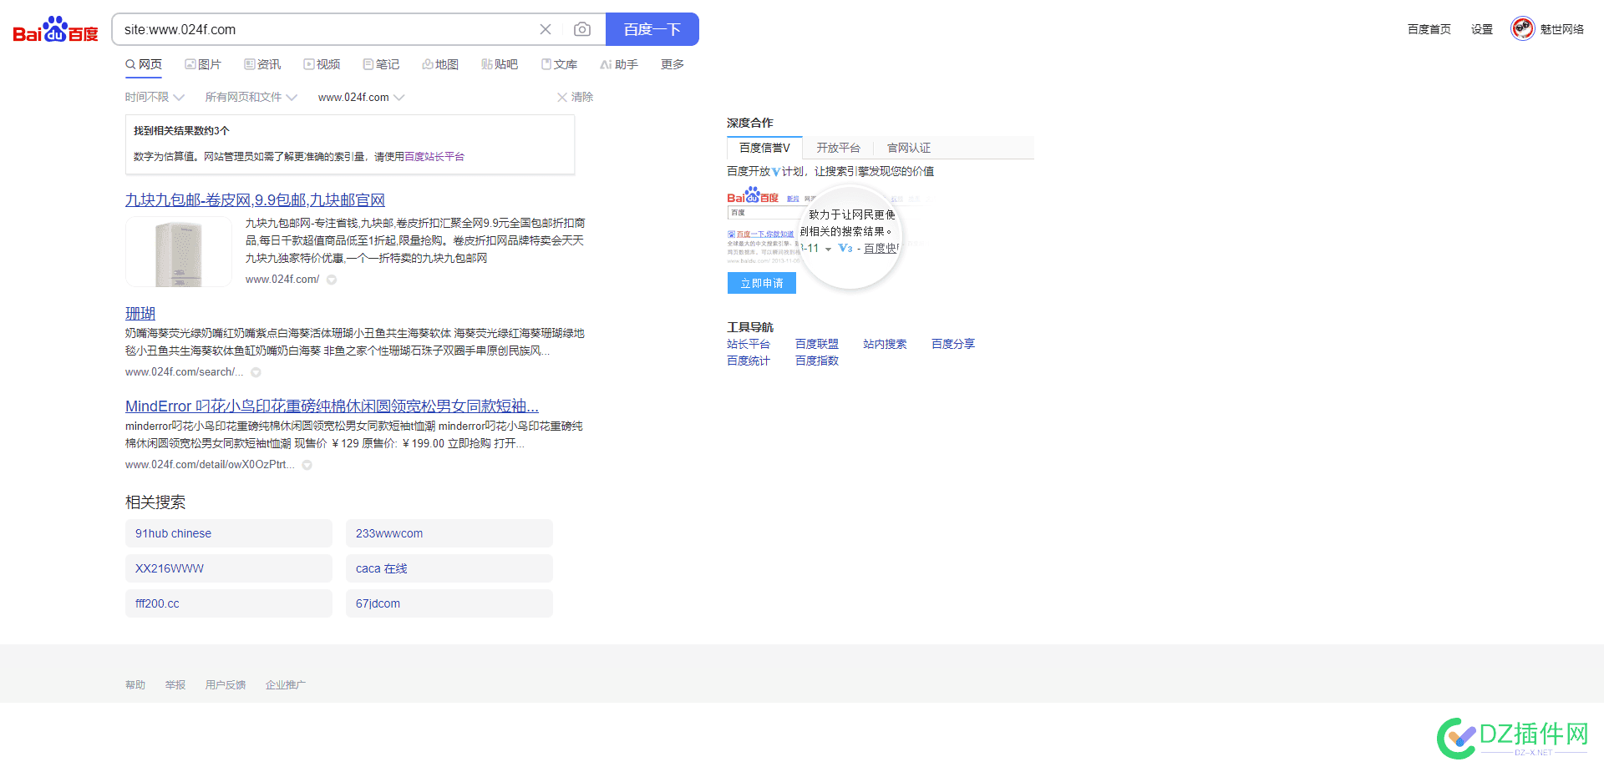
Task: Open the 百度联盟 tool link
Action: 817,344
